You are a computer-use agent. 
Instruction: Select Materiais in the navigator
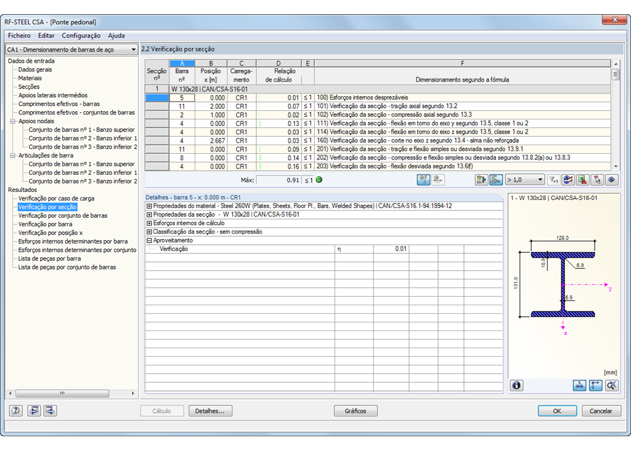[30, 78]
